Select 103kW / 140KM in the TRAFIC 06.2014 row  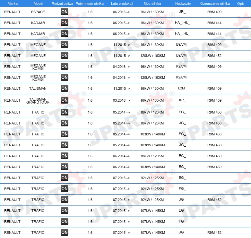point(152,167)
